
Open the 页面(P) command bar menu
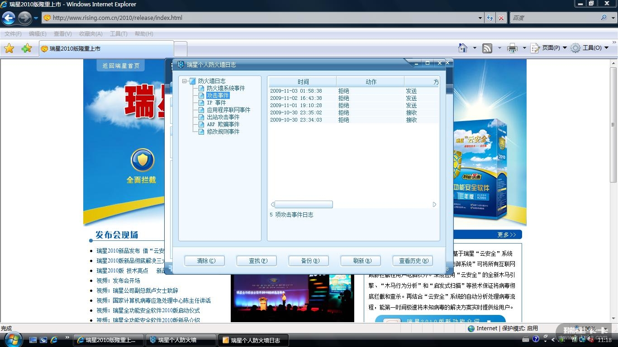click(549, 48)
